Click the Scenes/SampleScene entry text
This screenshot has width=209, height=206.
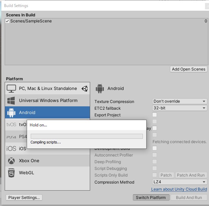31,21
